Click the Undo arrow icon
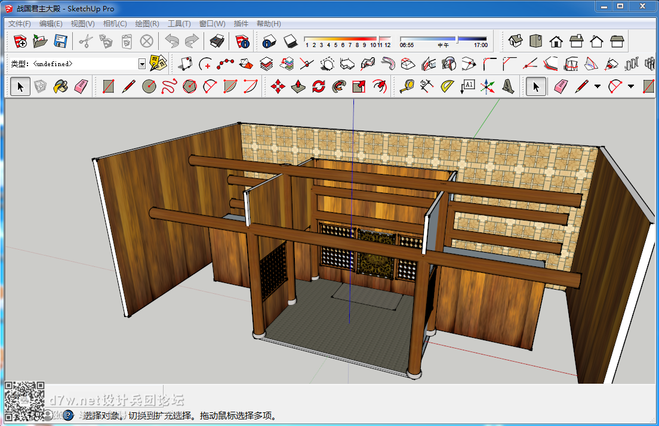Image resolution: width=659 pixels, height=426 pixels. 171,41
